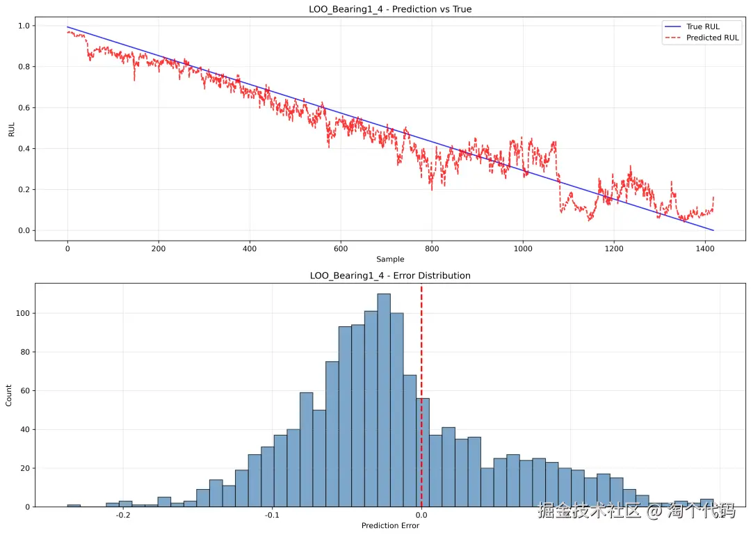The width and height of the screenshot is (751, 535).
Task: Click the 'Count' y-axis label
Action: pos(8,395)
